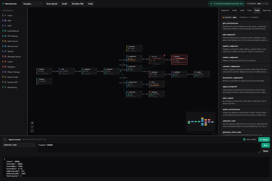
Task: Click the top toolbar Audit button
Action: (x=64, y=4)
